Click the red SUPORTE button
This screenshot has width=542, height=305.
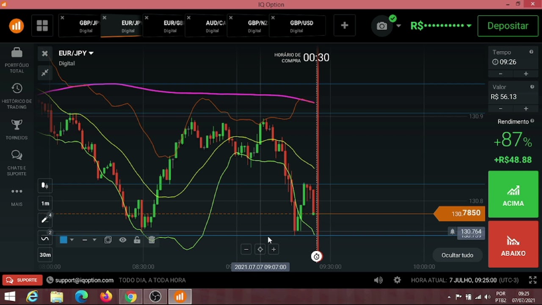(22, 280)
